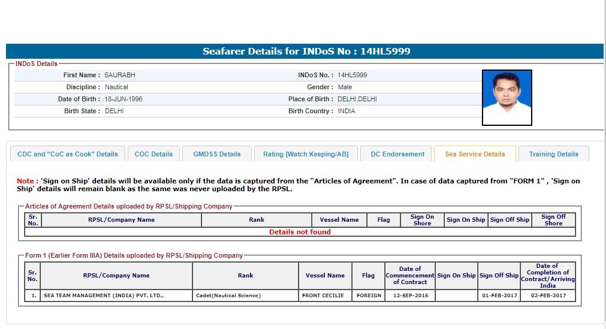
Task: Click the Date of Commencement of Contract header
Action: [409, 276]
